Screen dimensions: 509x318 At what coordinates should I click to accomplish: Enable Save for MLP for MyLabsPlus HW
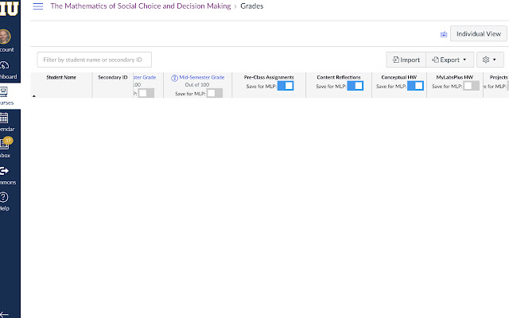tap(471, 86)
